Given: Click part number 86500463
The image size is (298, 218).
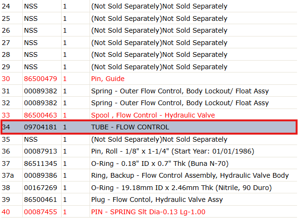Looking at the screenshot, I should (x=40, y=115).
